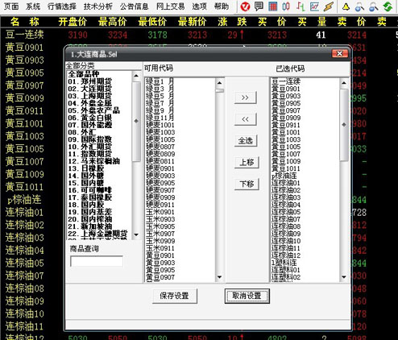Open the 技术分析 menu
This screenshot has height=340, width=398.
point(98,6)
